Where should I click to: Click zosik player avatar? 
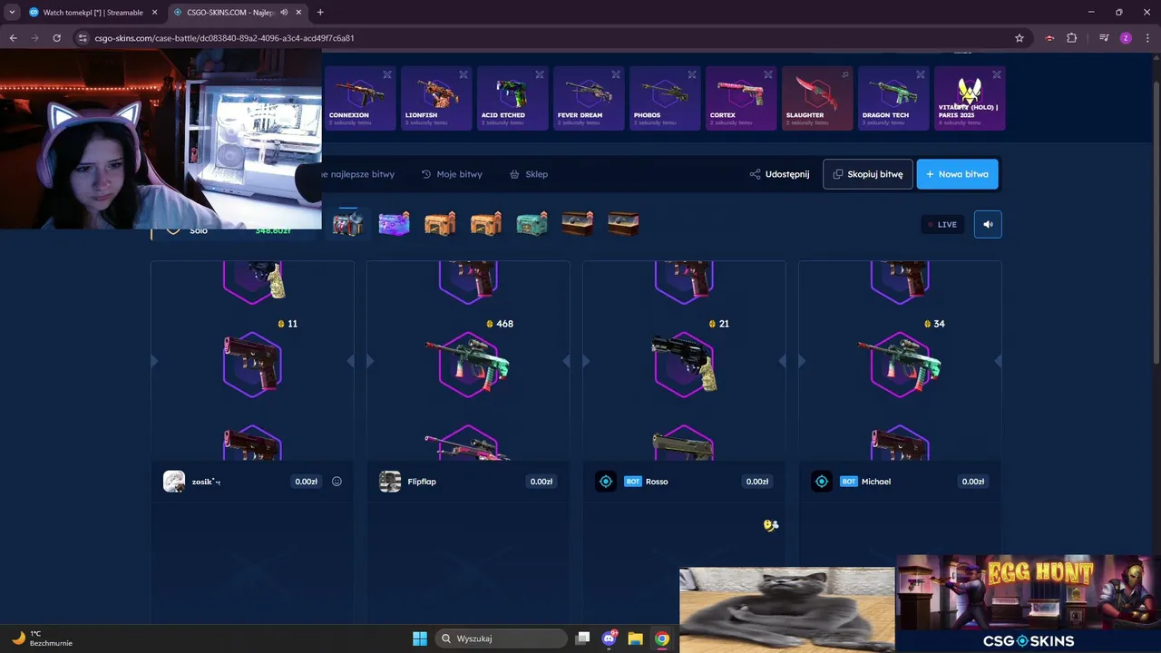[174, 482]
